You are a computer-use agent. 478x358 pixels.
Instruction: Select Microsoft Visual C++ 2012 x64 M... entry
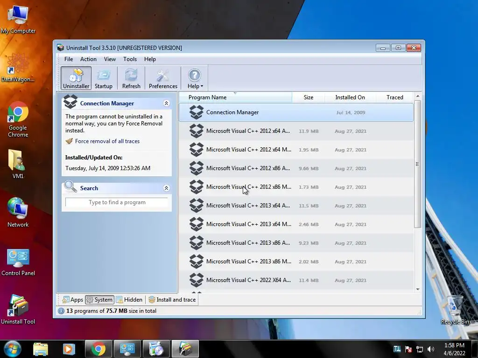[x=296, y=150]
